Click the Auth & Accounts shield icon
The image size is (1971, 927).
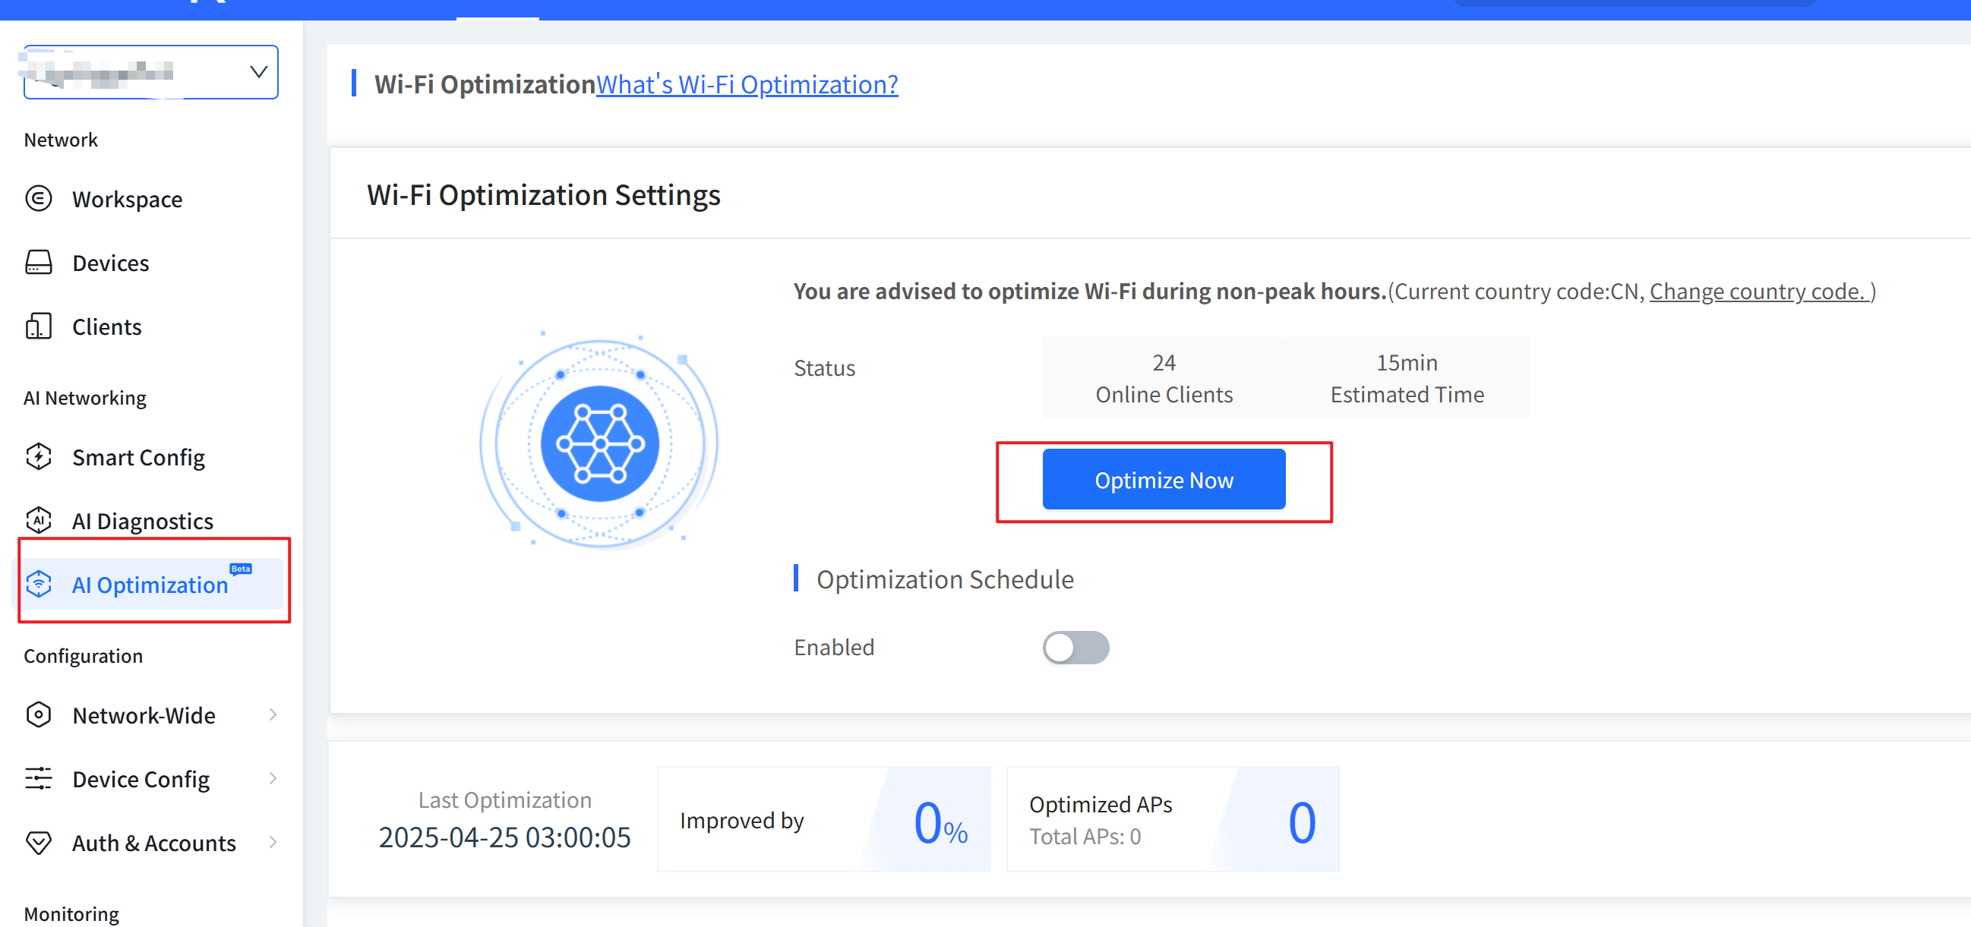38,842
